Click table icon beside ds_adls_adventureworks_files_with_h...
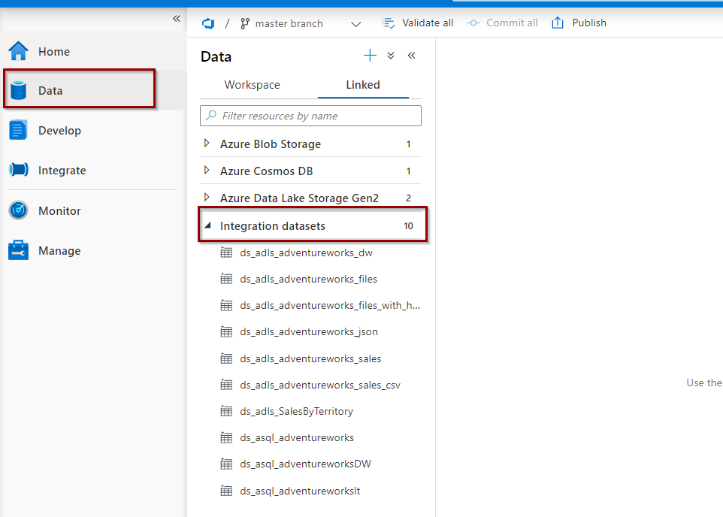This screenshot has width=723, height=517. pyautogui.click(x=226, y=305)
